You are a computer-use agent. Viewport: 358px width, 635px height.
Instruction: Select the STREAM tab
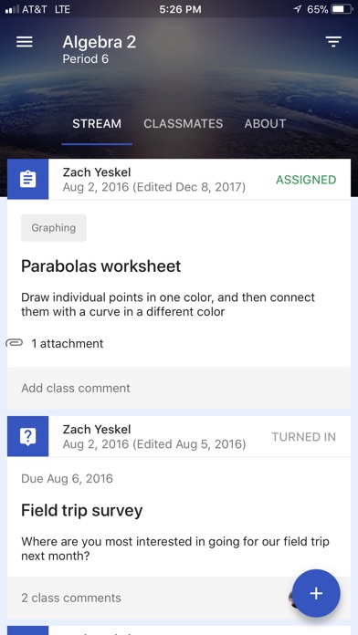click(x=97, y=123)
